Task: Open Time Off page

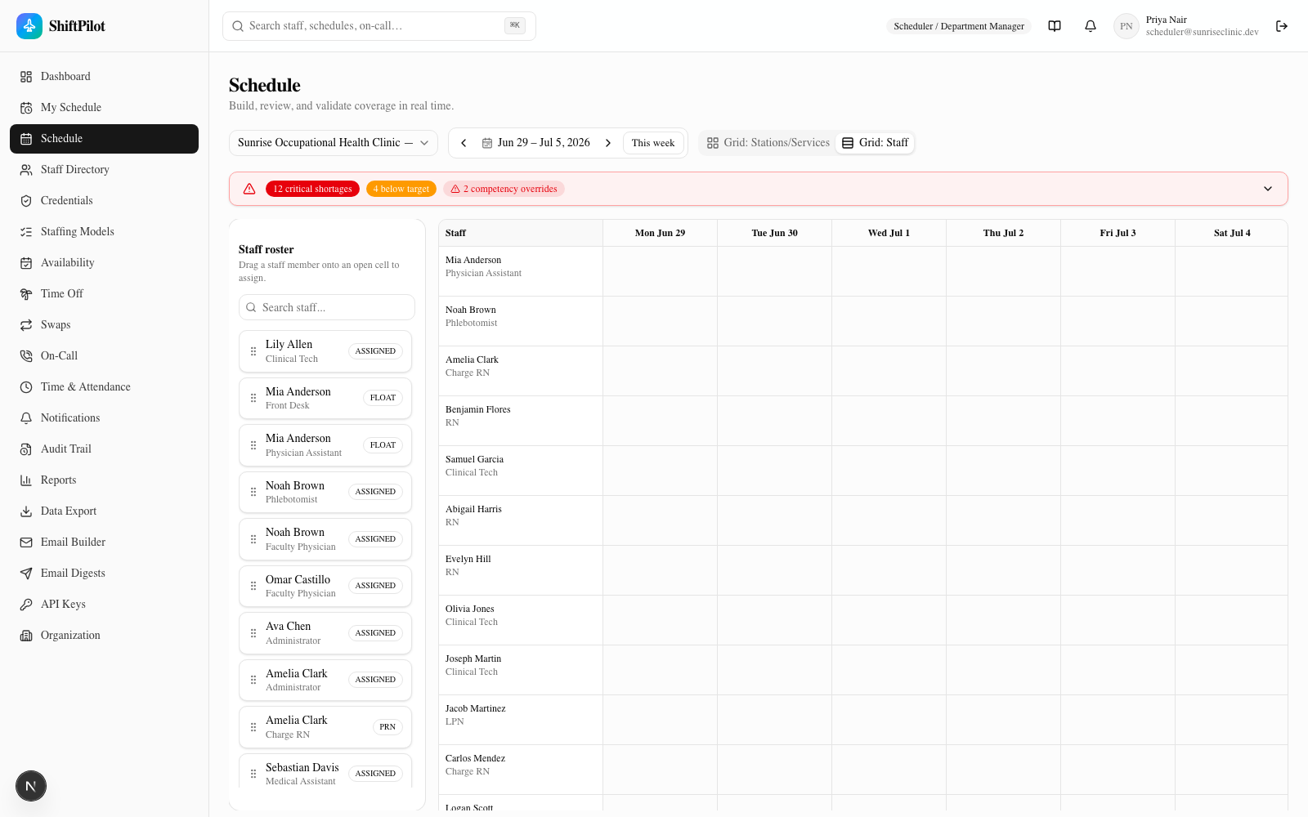Action: 104,294
